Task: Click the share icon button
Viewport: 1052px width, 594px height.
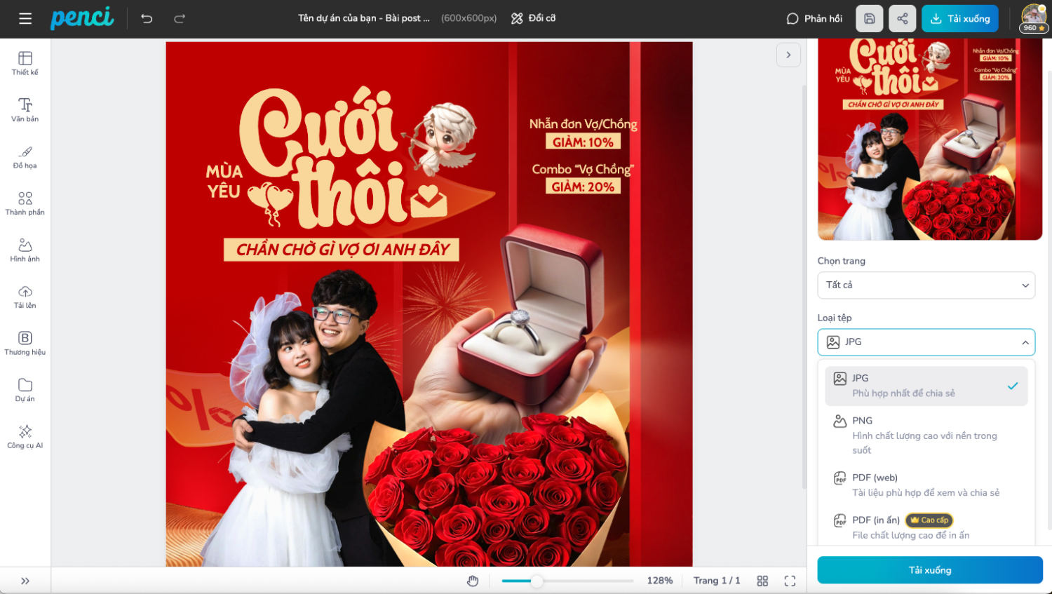Action: point(902,19)
